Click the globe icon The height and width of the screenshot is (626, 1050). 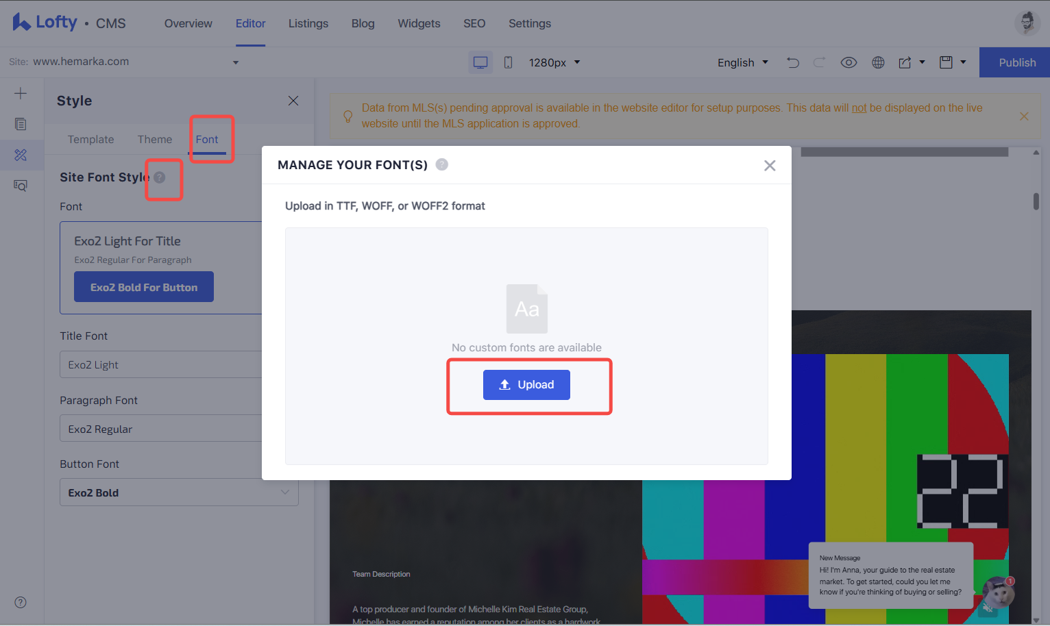click(x=878, y=62)
